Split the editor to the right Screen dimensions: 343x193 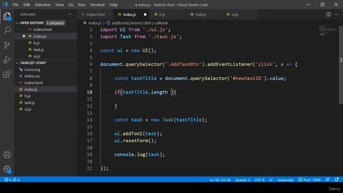tap(329, 14)
